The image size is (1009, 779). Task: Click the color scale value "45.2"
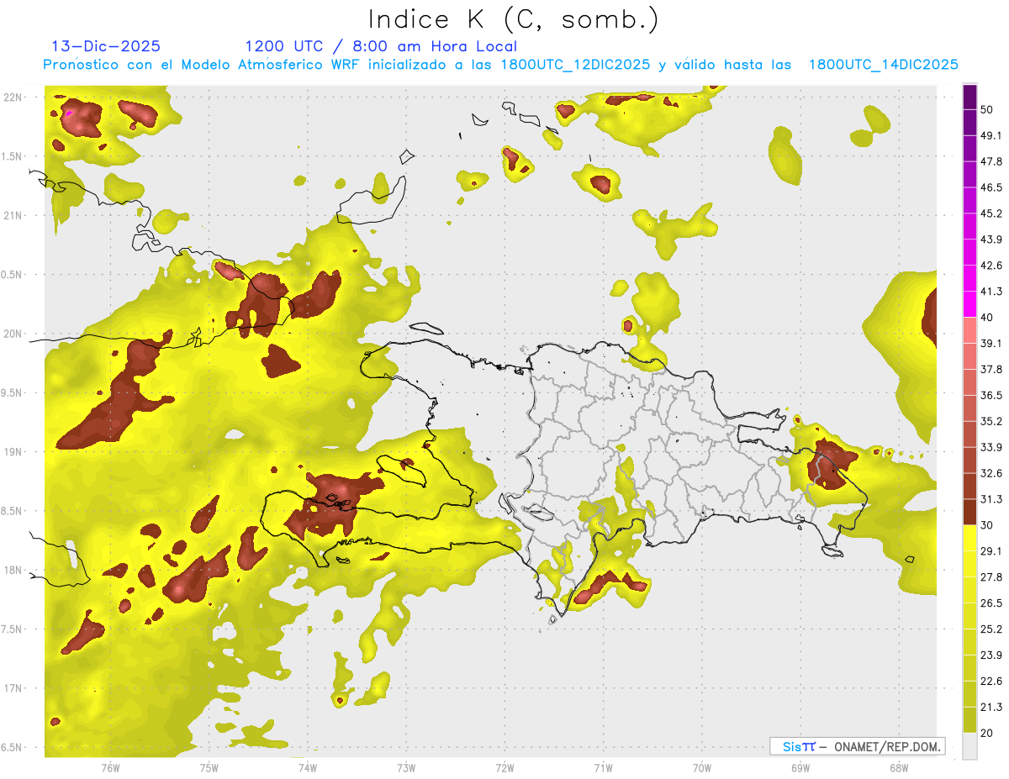991,213
